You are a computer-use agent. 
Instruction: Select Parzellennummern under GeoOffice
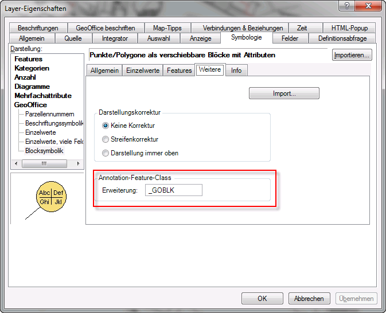tap(49, 114)
